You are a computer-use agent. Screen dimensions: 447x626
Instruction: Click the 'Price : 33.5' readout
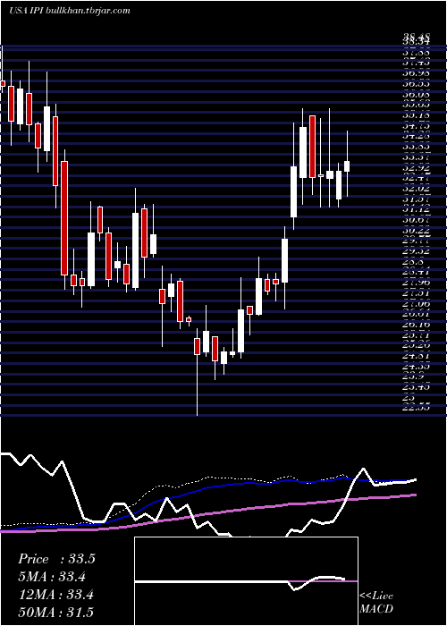coord(56,559)
